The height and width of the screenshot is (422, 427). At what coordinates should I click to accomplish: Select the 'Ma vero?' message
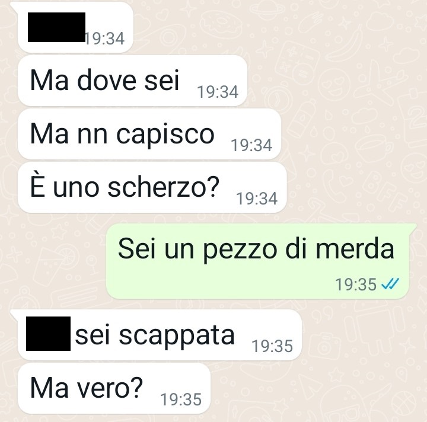(114, 388)
